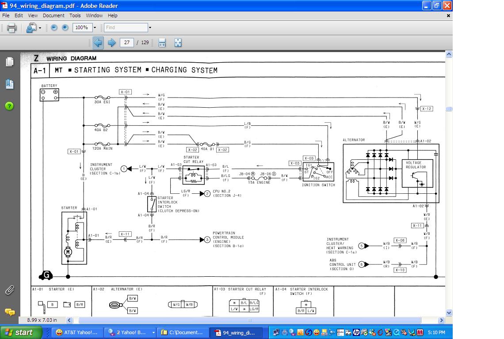Open the Find options dropdown arrow
Image resolution: width=504 pixels, height=339 pixels.
click(x=150, y=27)
